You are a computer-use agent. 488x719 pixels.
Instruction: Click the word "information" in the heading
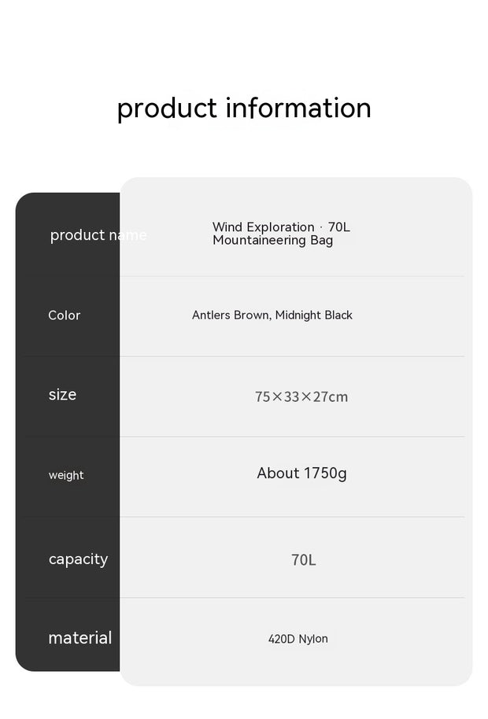(x=298, y=108)
